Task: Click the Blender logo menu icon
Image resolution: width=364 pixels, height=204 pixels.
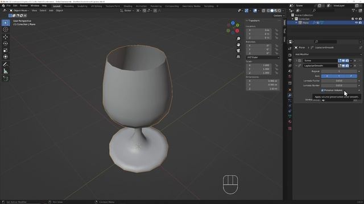Action: pos(3,6)
